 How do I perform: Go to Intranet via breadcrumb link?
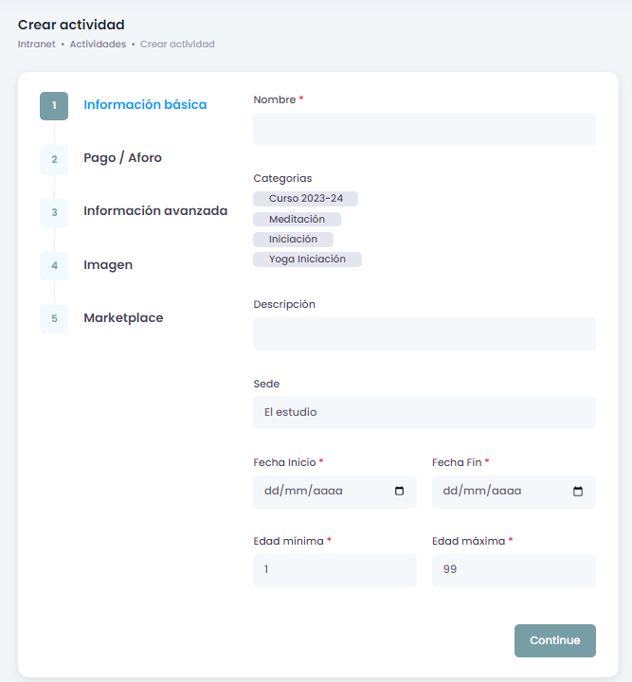36,45
